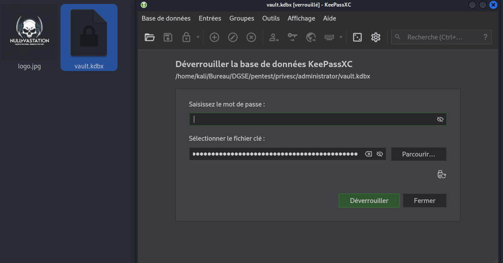Viewport: 503px width, 263px height.
Task: Click the auto-type keyboard icon
Action: point(329,37)
